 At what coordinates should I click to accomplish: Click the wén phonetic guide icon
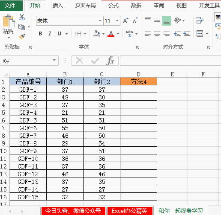point(129,34)
